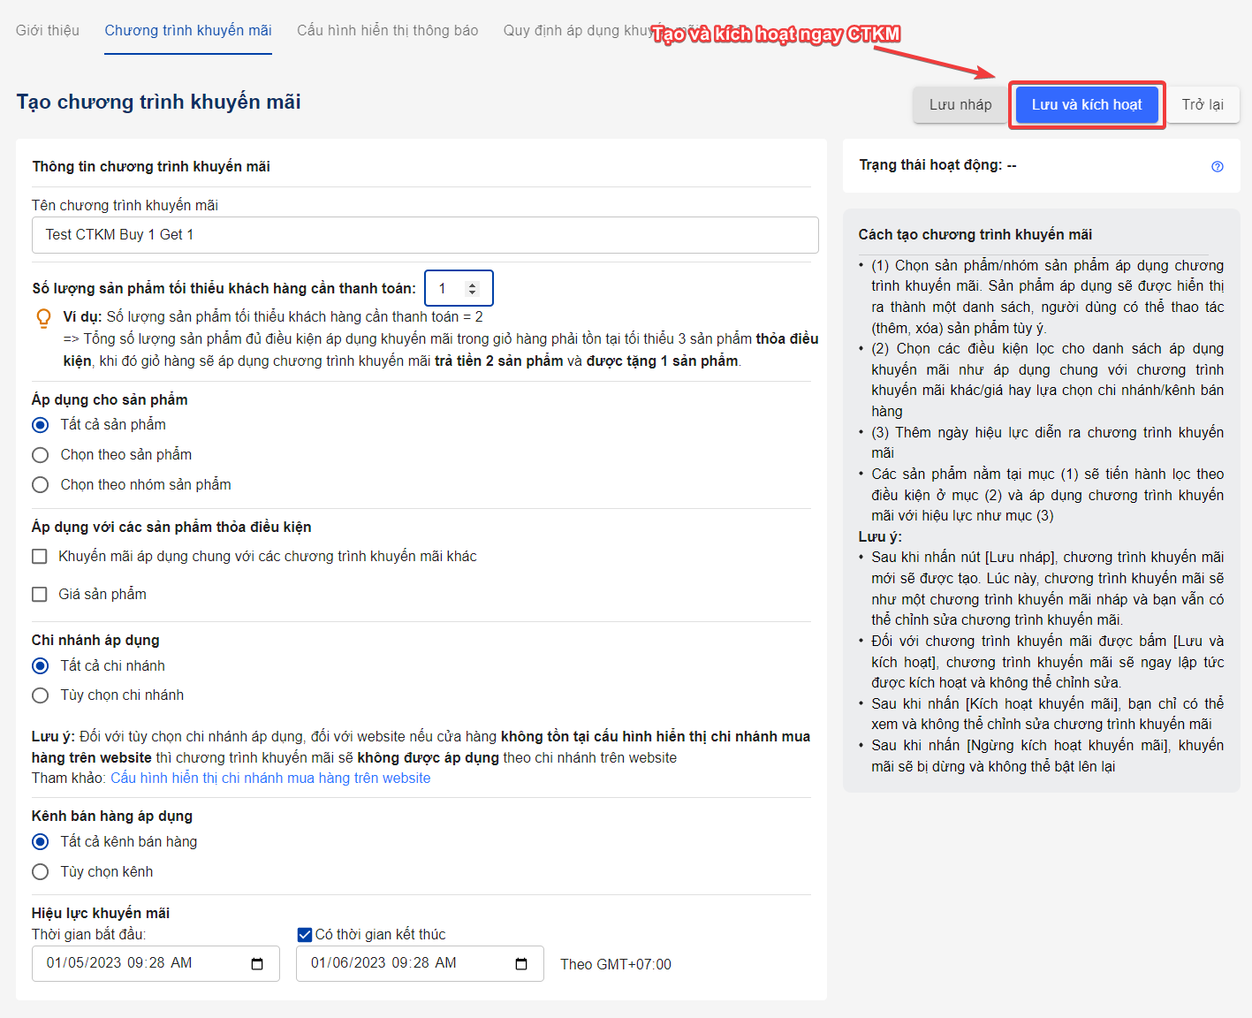
Task: Choose 'Tùy chọn kênh' radio button
Action: (x=40, y=872)
